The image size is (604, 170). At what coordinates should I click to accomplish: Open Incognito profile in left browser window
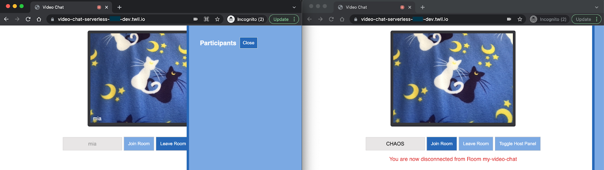(x=247, y=19)
